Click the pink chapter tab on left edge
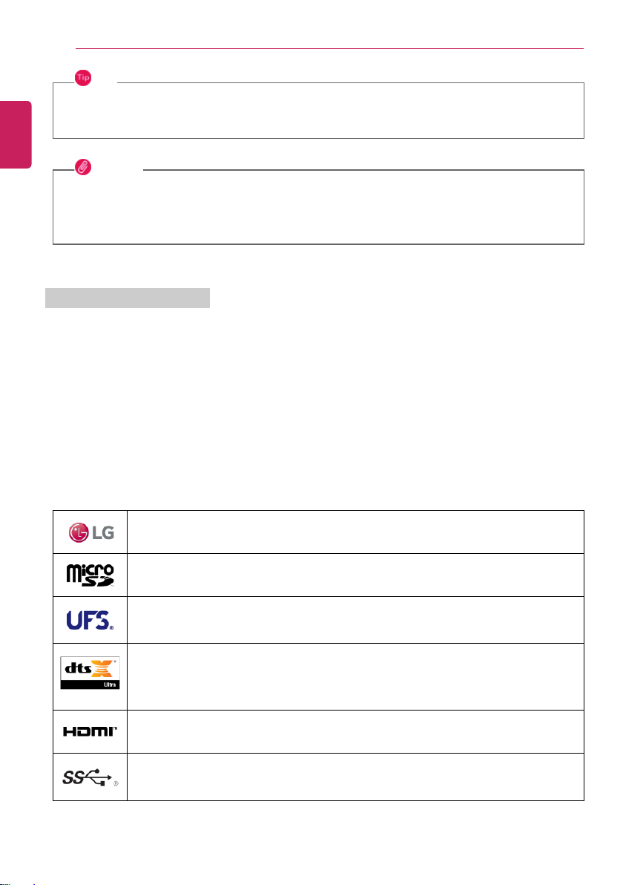The width and height of the screenshot is (623, 885). 16,134
